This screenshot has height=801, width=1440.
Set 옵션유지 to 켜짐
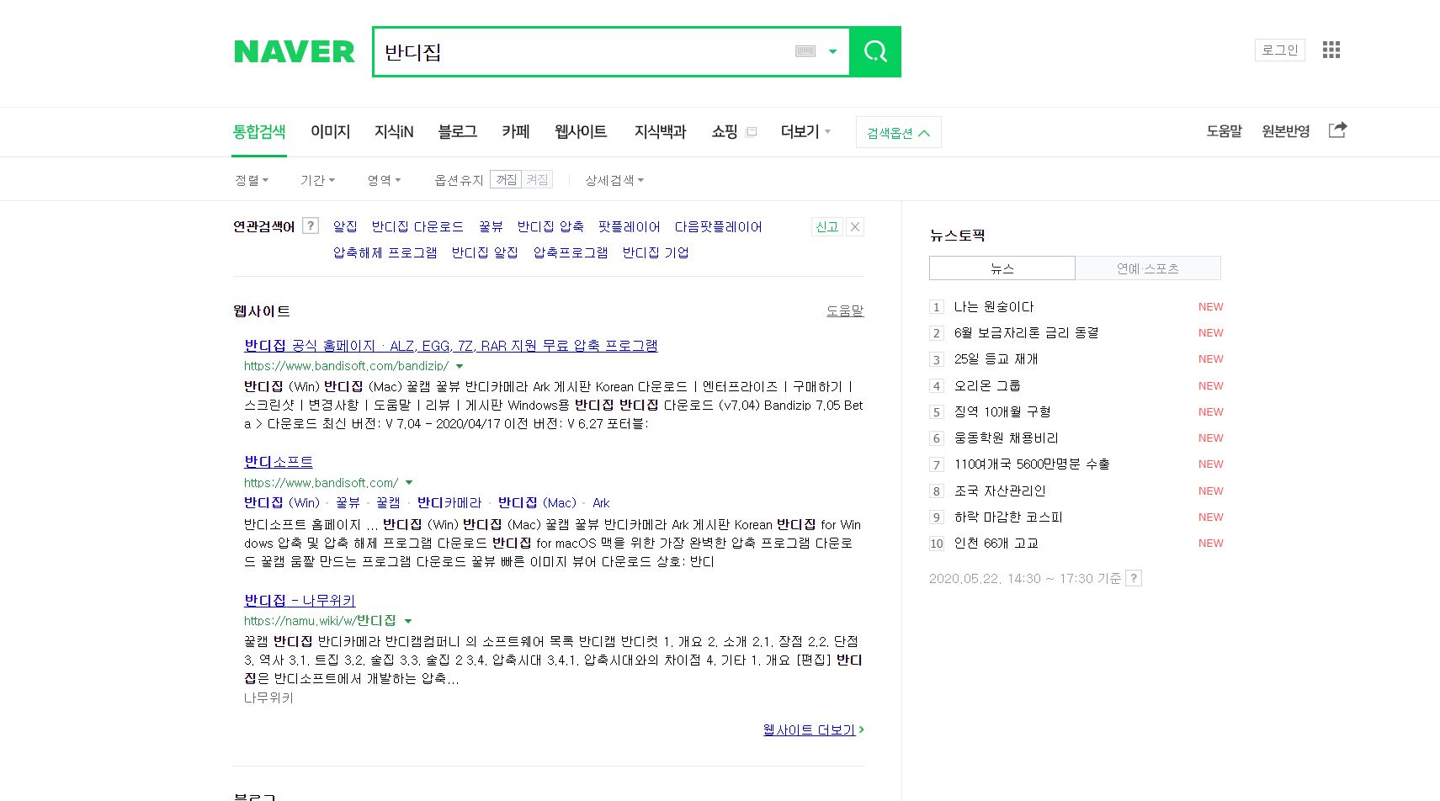(x=537, y=179)
